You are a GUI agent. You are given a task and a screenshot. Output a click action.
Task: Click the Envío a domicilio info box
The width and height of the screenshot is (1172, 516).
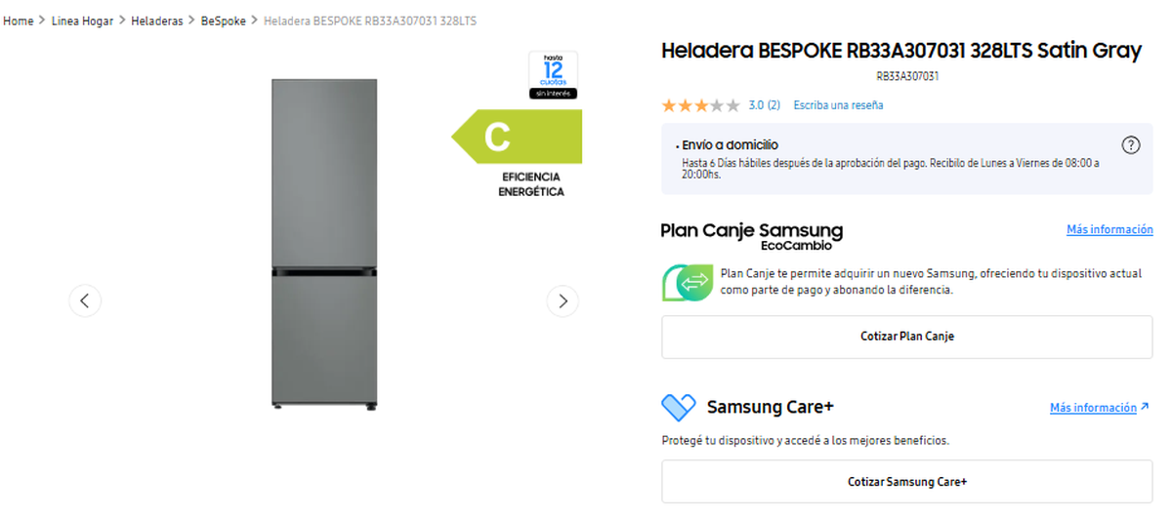pyautogui.click(x=907, y=159)
